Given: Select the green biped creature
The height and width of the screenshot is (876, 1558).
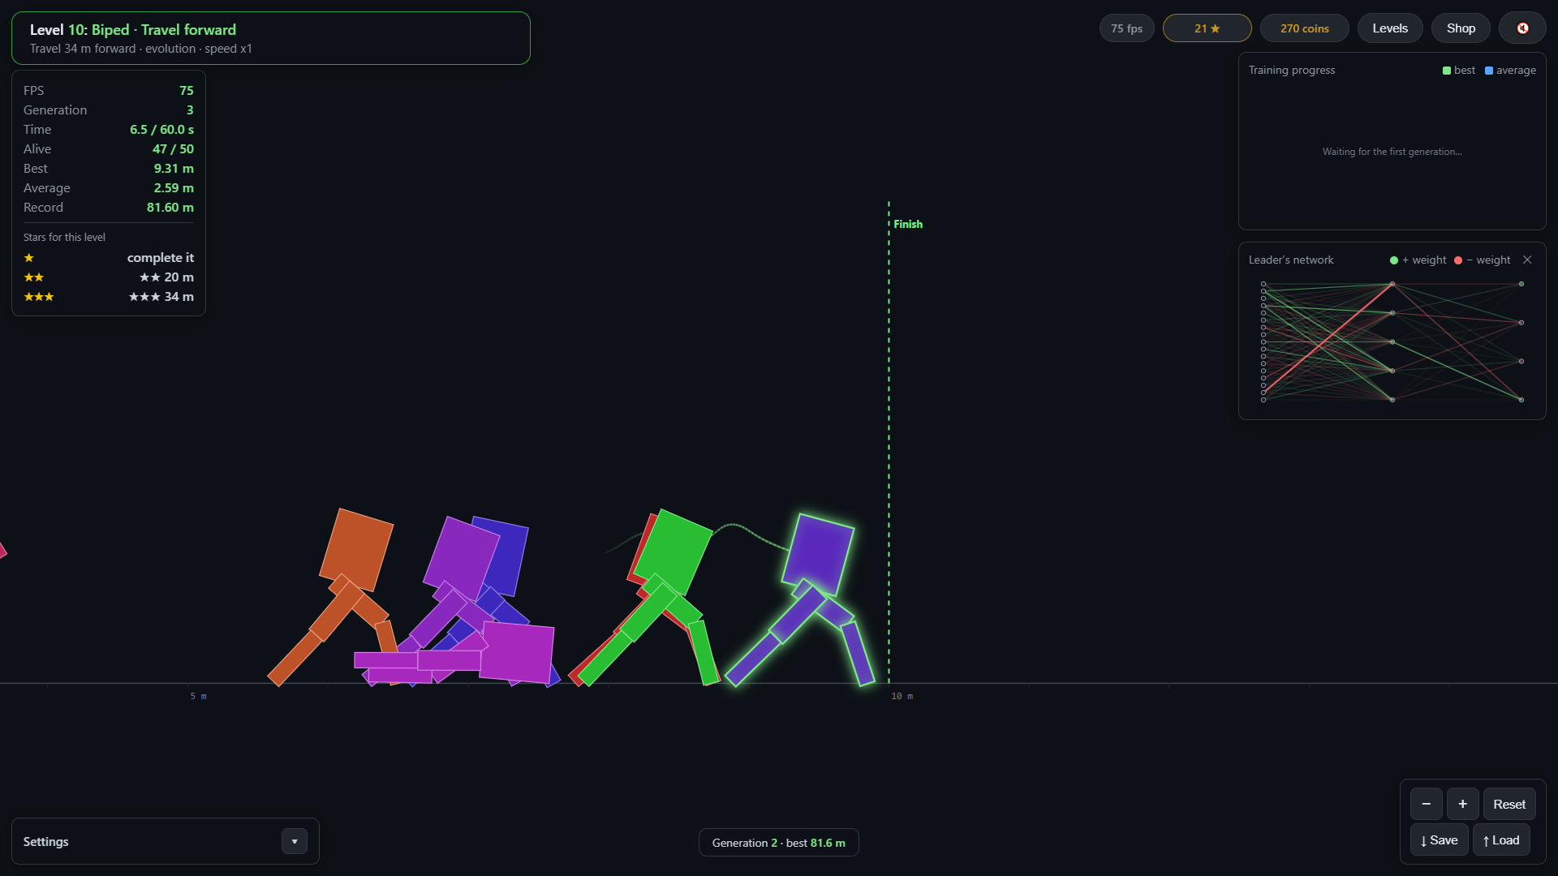Looking at the screenshot, I should click(x=674, y=552).
